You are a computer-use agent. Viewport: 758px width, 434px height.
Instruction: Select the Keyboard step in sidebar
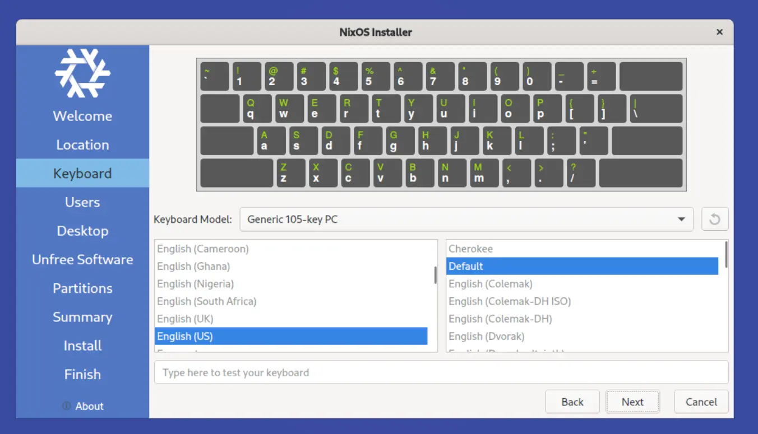[82, 174]
